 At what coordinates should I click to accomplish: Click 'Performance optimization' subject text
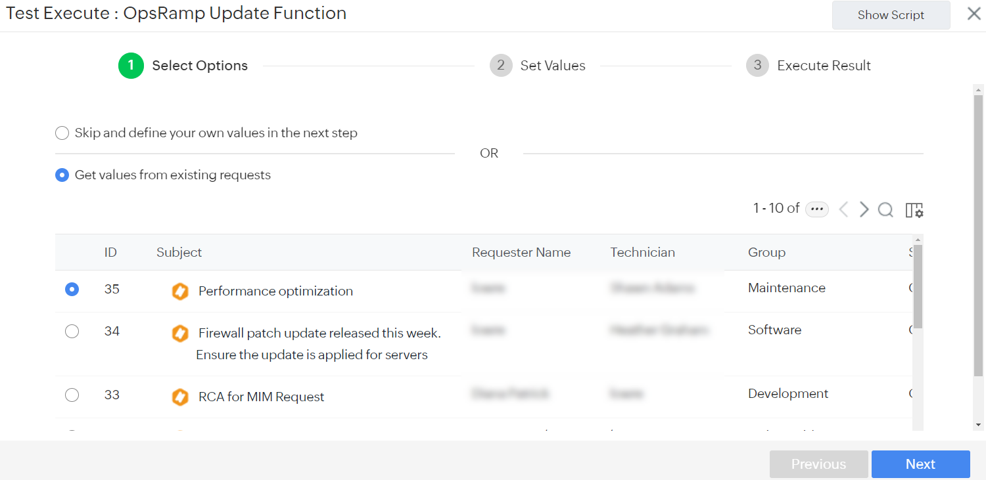point(275,292)
